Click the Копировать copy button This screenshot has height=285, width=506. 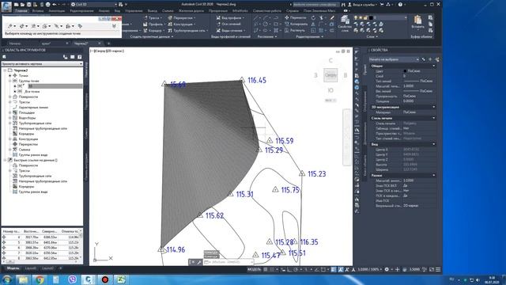296,25
